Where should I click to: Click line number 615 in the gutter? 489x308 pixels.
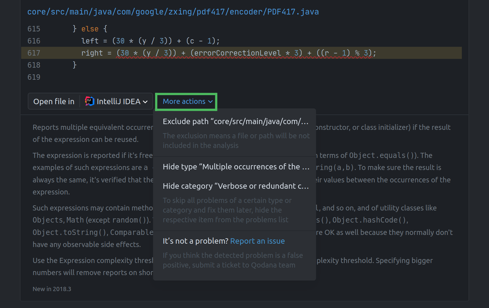(x=34, y=29)
